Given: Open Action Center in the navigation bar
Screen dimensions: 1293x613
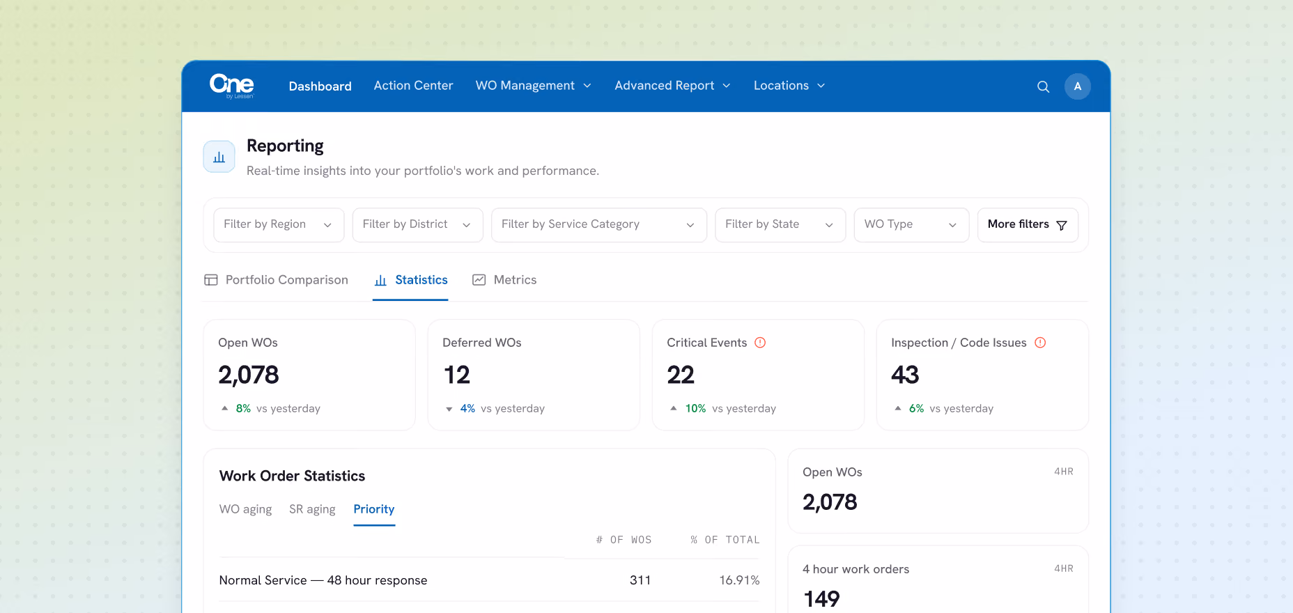Looking at the screenshot, I should [413, 86].
